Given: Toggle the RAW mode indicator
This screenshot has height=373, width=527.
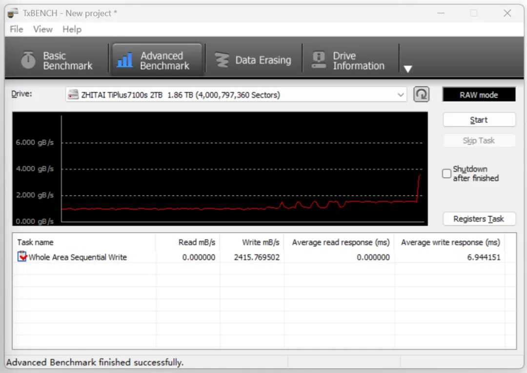Looking at the screenshot, I should [x=479, y=95].
